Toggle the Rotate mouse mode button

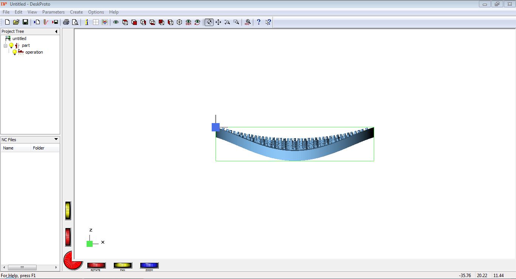pos(209,22)
